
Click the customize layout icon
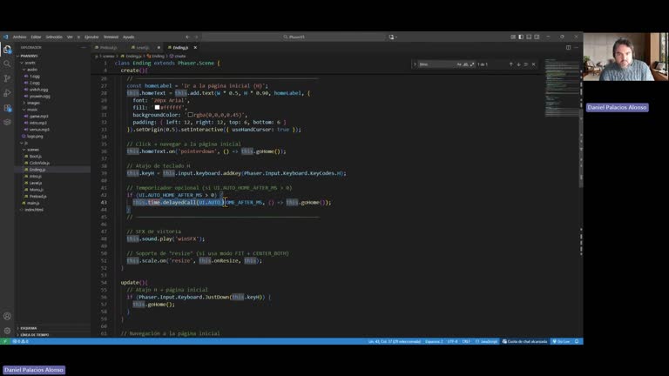pyautogui.click(x=513, y=37)
